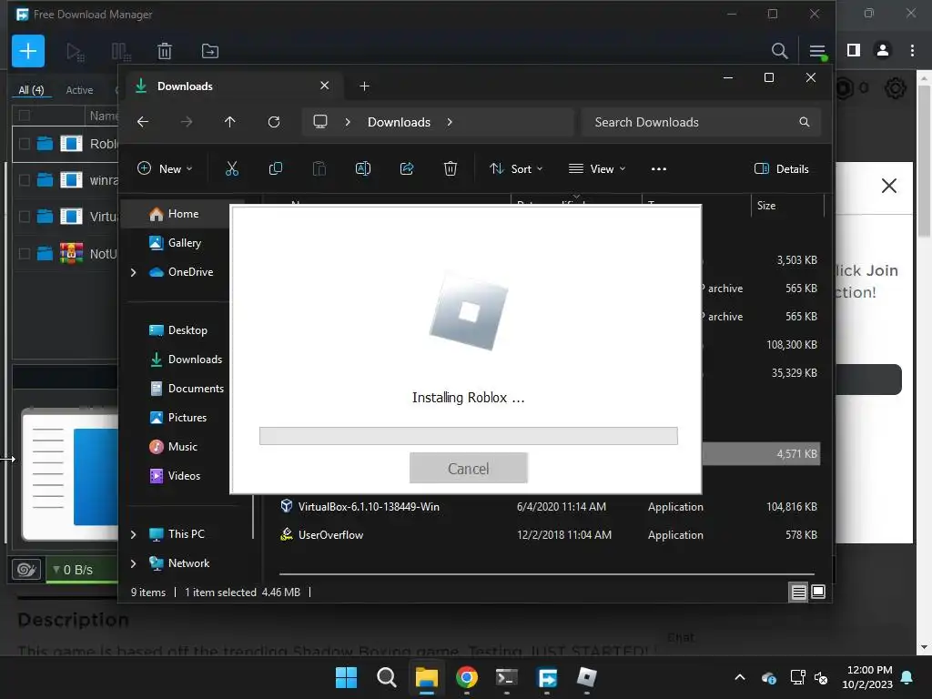Viewport: 932px width, 699px height.
Task: Close the Downloads Explorer tab
Action: point(325,86)
